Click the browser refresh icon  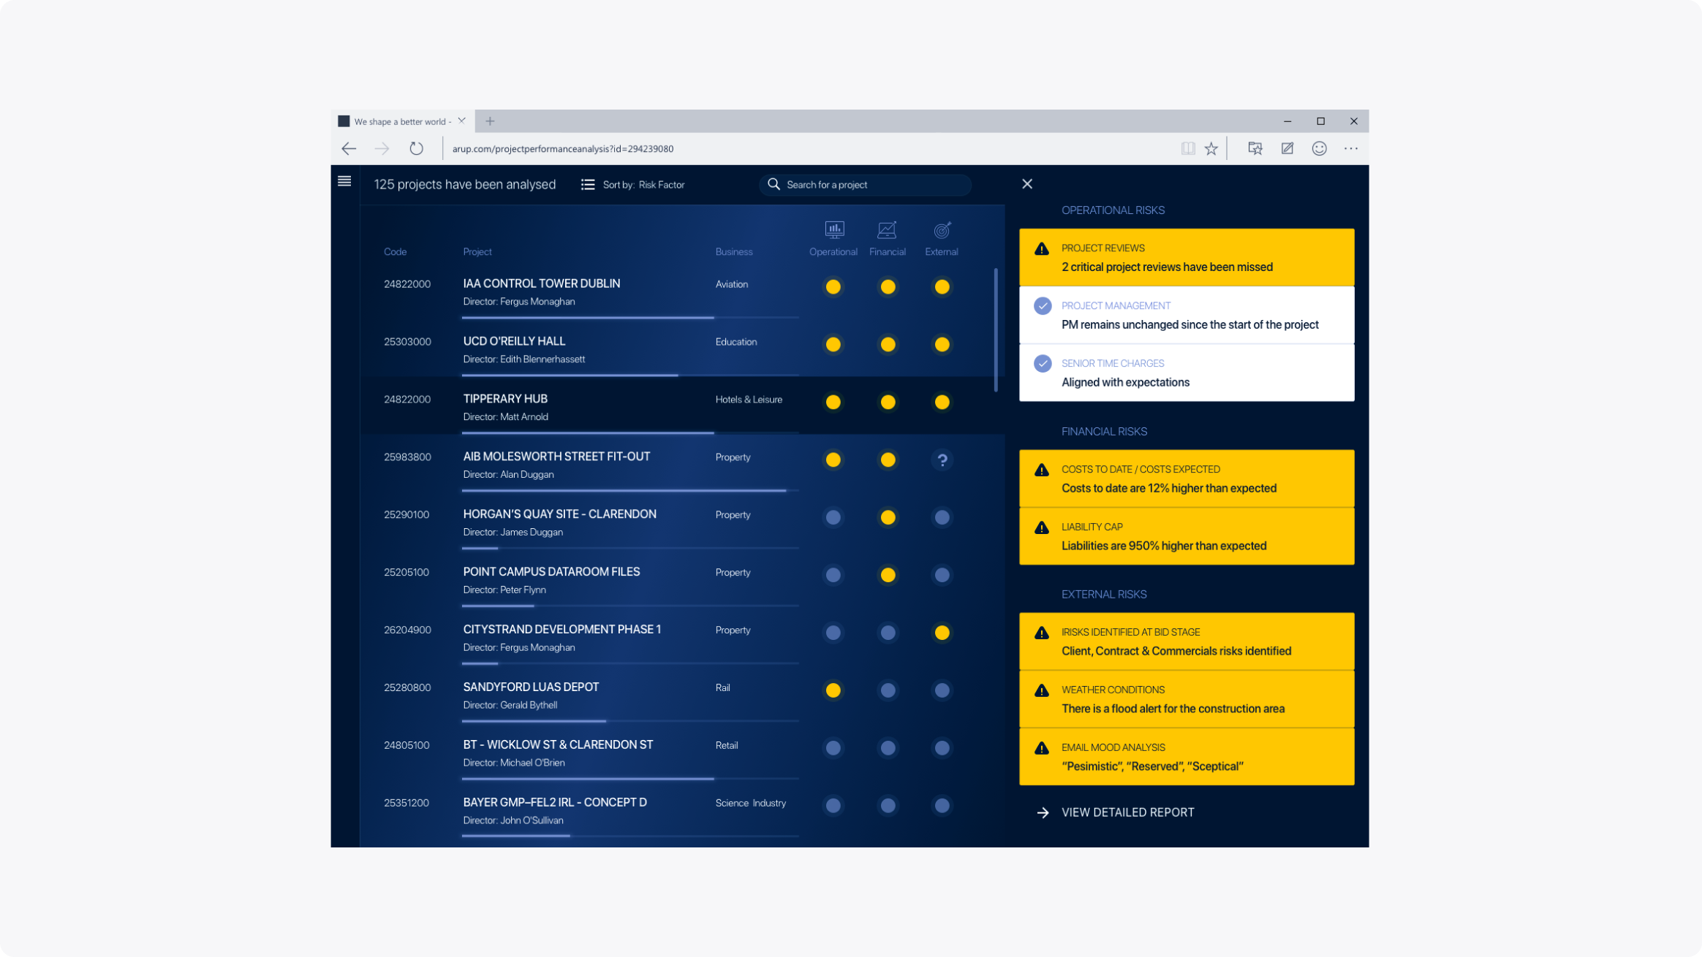coord(416,148)
